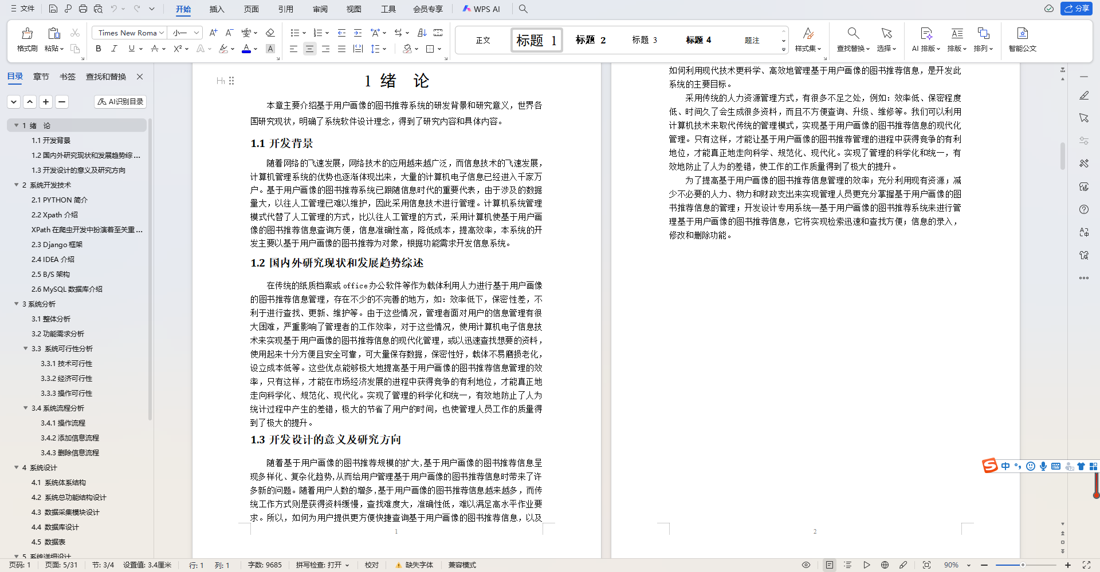Click the pen annotation icon in right sidebar
1100x572 pixels.
tap(1084, 96)
